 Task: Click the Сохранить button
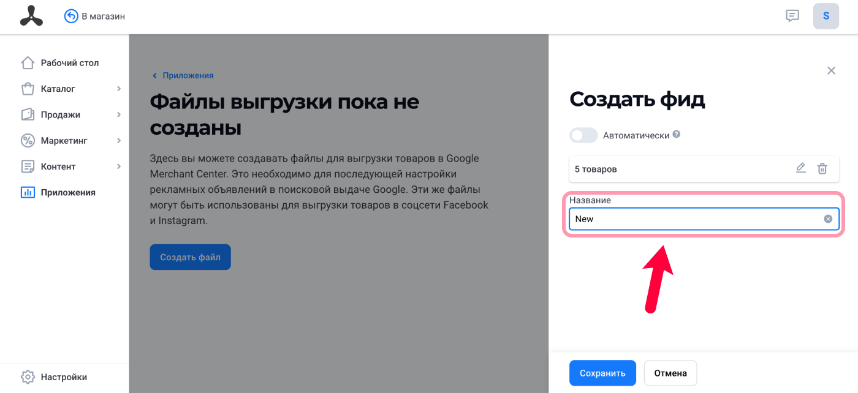click(x=602, y=373)
